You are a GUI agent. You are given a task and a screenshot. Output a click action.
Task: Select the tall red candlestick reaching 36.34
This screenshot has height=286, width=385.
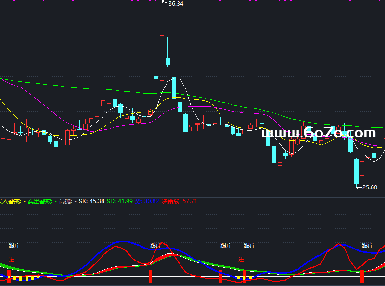point(162,58)
